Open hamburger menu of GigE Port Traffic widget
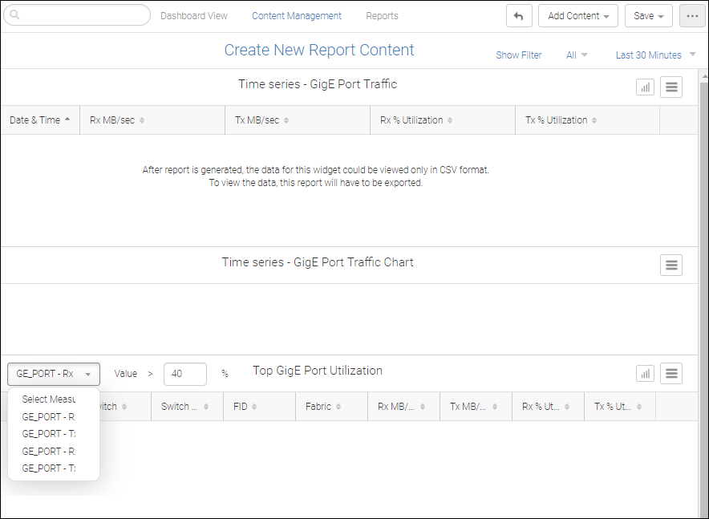The height and width of the screenshot is (519, 709). point(671,87)
